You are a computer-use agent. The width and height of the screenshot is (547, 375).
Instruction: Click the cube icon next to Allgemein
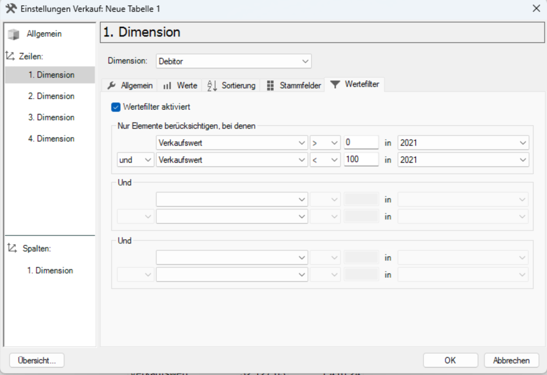(x=13, y=34)
